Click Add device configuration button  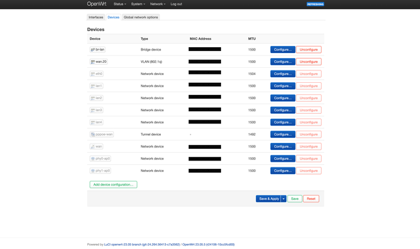pyautogui.click(x=113, y=184)
